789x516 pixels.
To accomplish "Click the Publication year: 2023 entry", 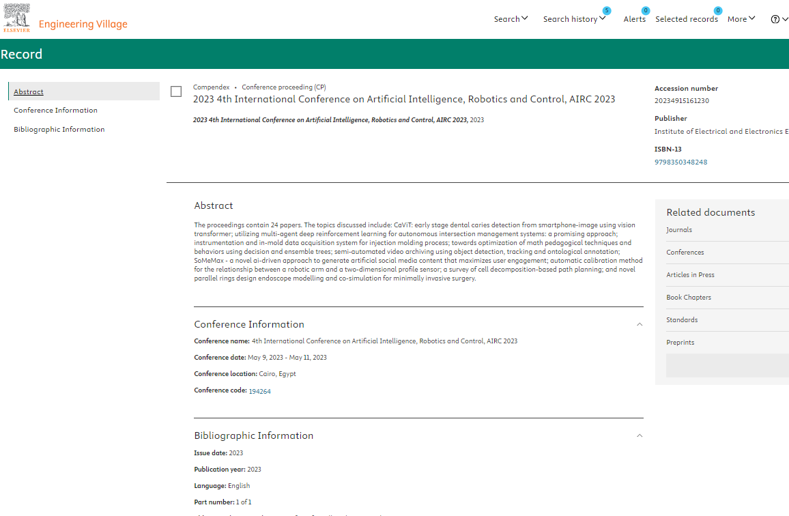I will pyautogui.click(x=227, y=469).
